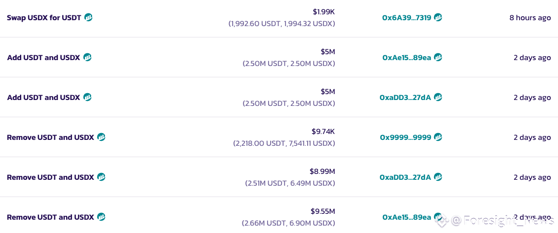The image size is (558, 233).
Task: Follow address 0xaDD3...27dA in the $5M row
Action: tap(405, 98)
